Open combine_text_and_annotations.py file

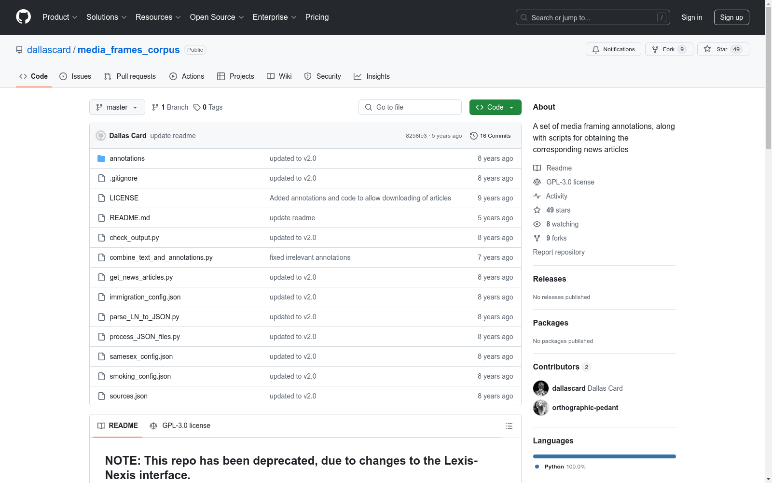point(161,257)
